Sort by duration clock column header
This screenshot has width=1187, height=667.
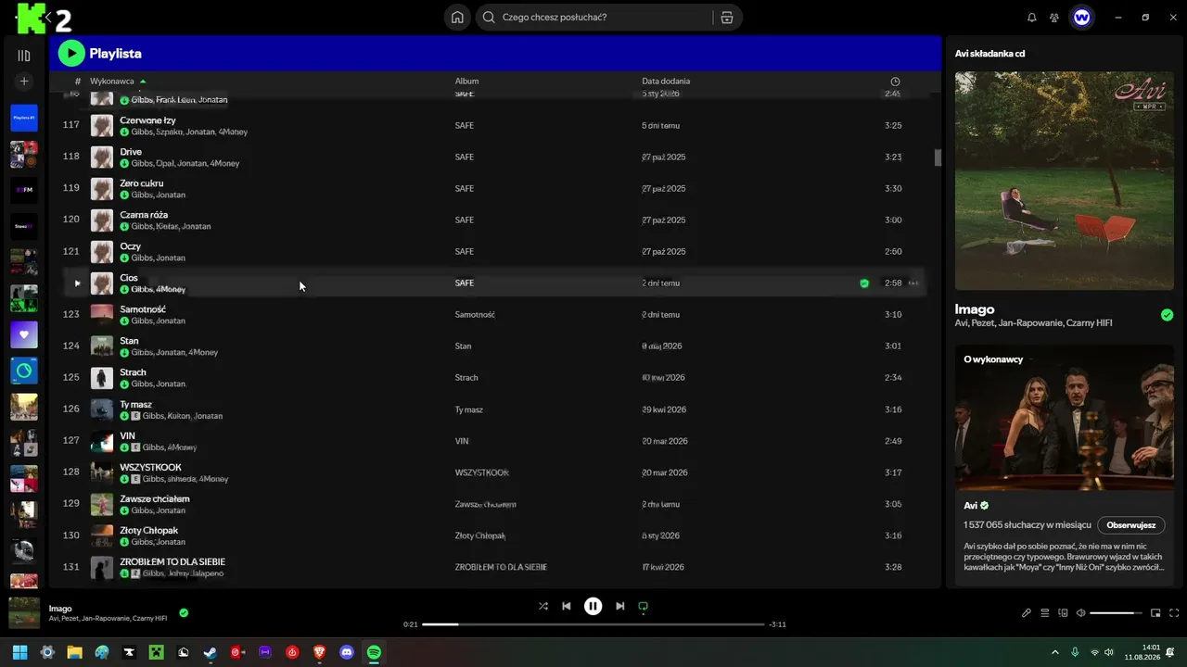tap(895, 82)
